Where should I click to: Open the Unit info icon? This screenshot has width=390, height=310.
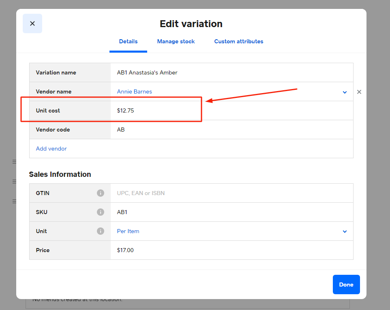101,231
